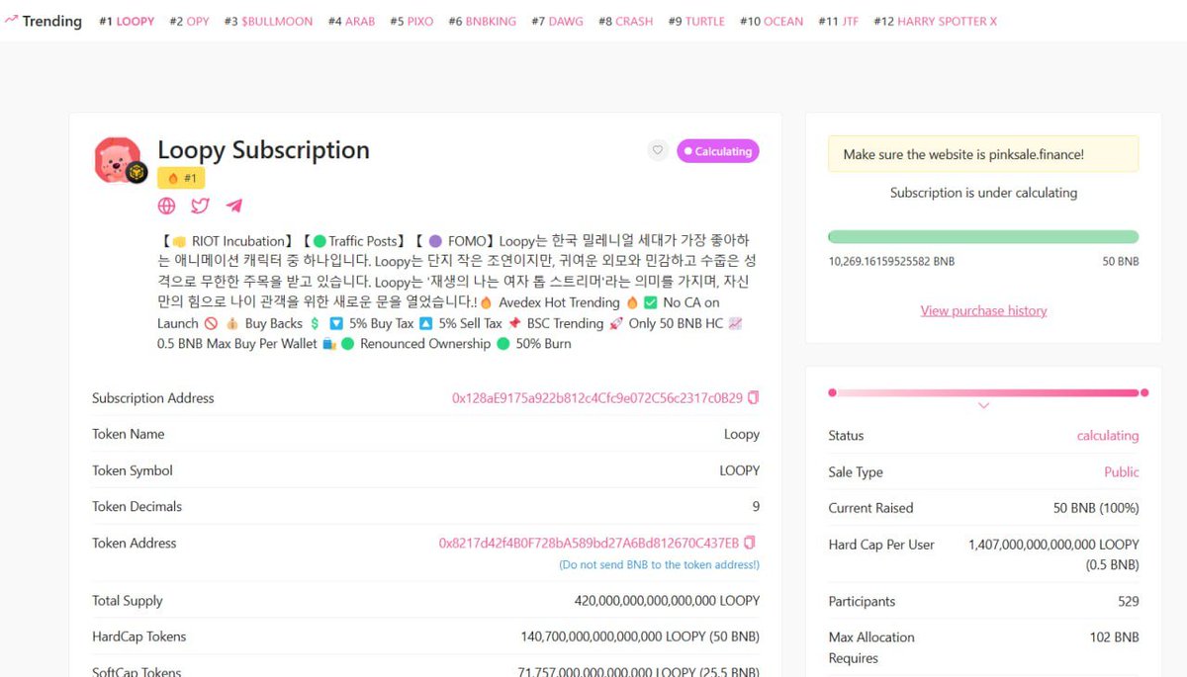Click the raised amount 10,269.16159525582 BNB
The image size is (1187, 677).
pyautogui.click(x=891, y=262)
